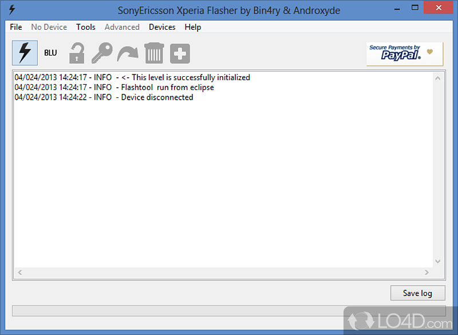
Task: Click the log scroll right arrow
Action: (427, 272)
